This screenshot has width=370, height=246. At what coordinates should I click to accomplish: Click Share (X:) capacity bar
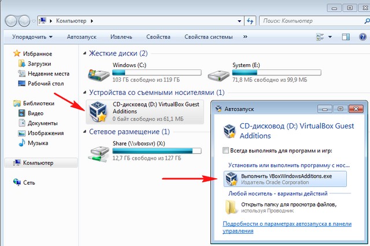(157, 150)
